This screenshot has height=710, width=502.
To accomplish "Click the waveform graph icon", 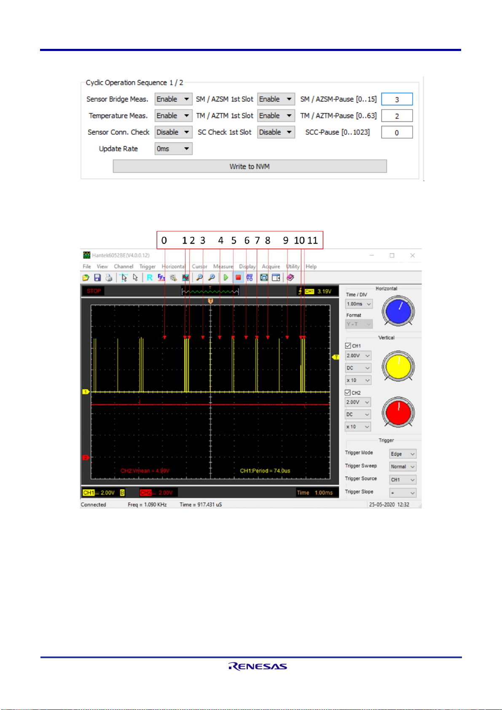I will point(185,278).
